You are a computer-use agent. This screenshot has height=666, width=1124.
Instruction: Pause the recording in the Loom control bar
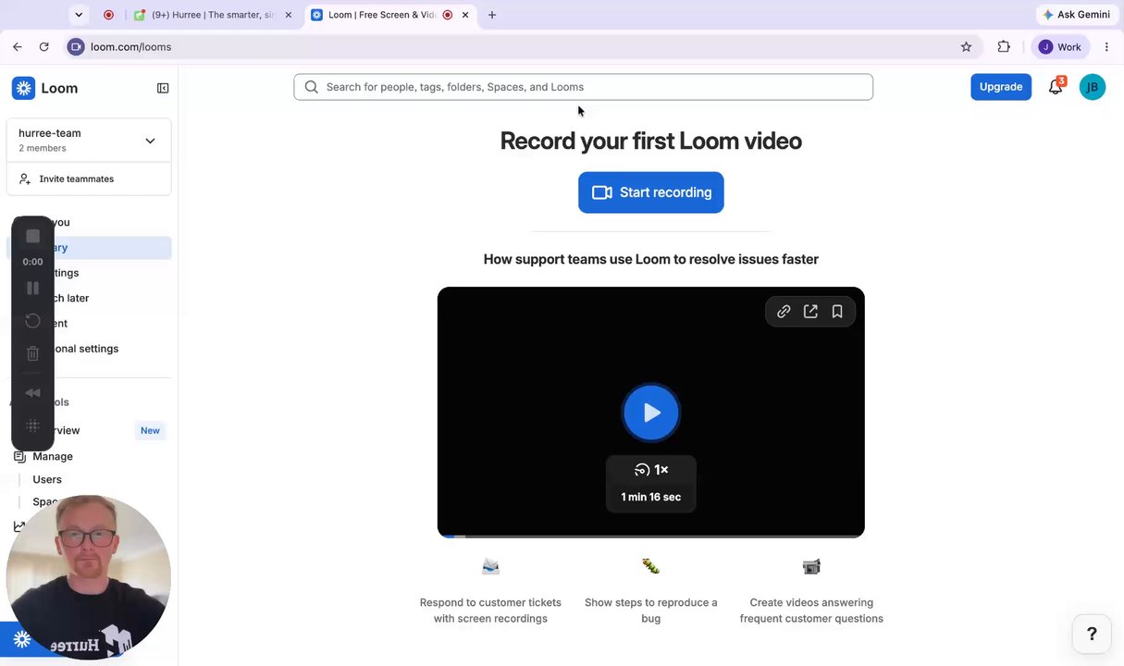tap(33, 289)
